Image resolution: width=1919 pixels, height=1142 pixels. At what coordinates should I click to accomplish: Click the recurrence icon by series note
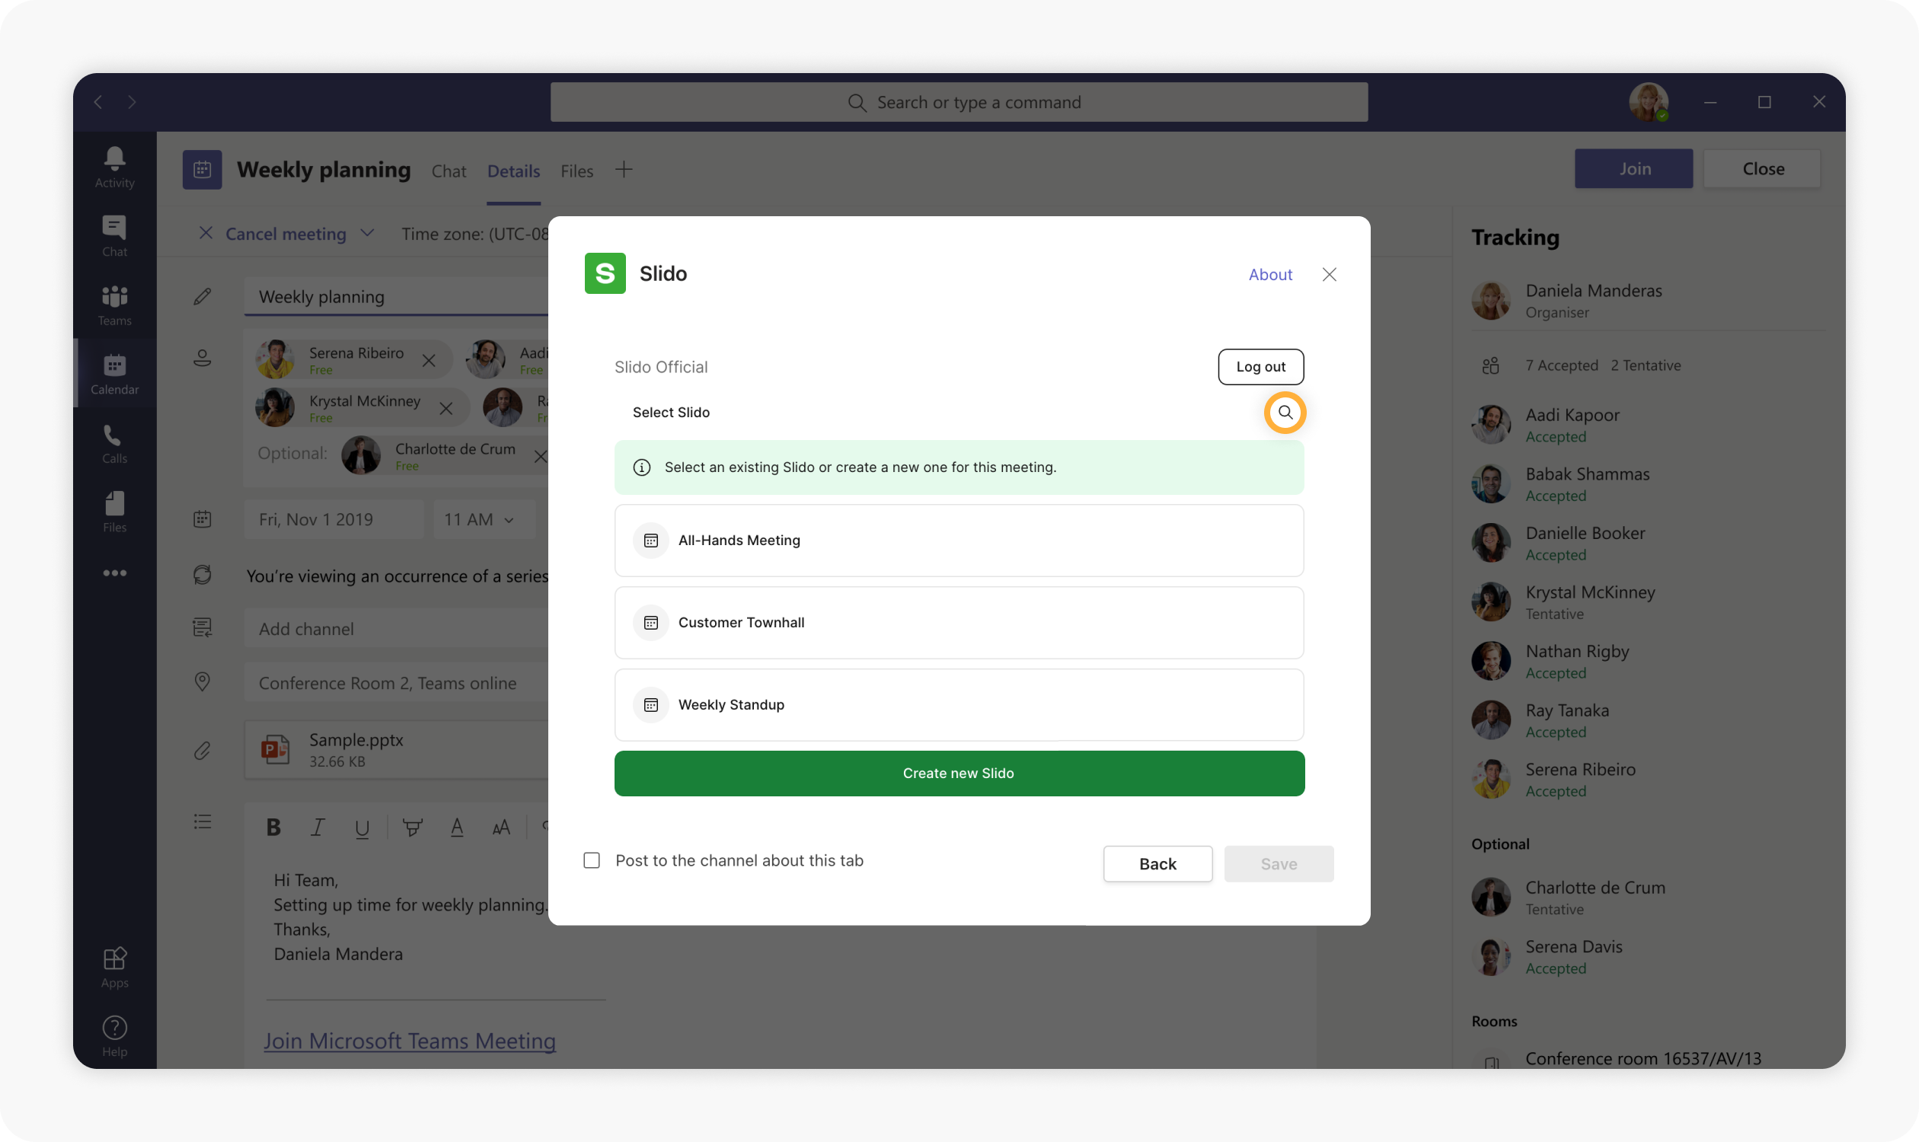tap(203, 575)
